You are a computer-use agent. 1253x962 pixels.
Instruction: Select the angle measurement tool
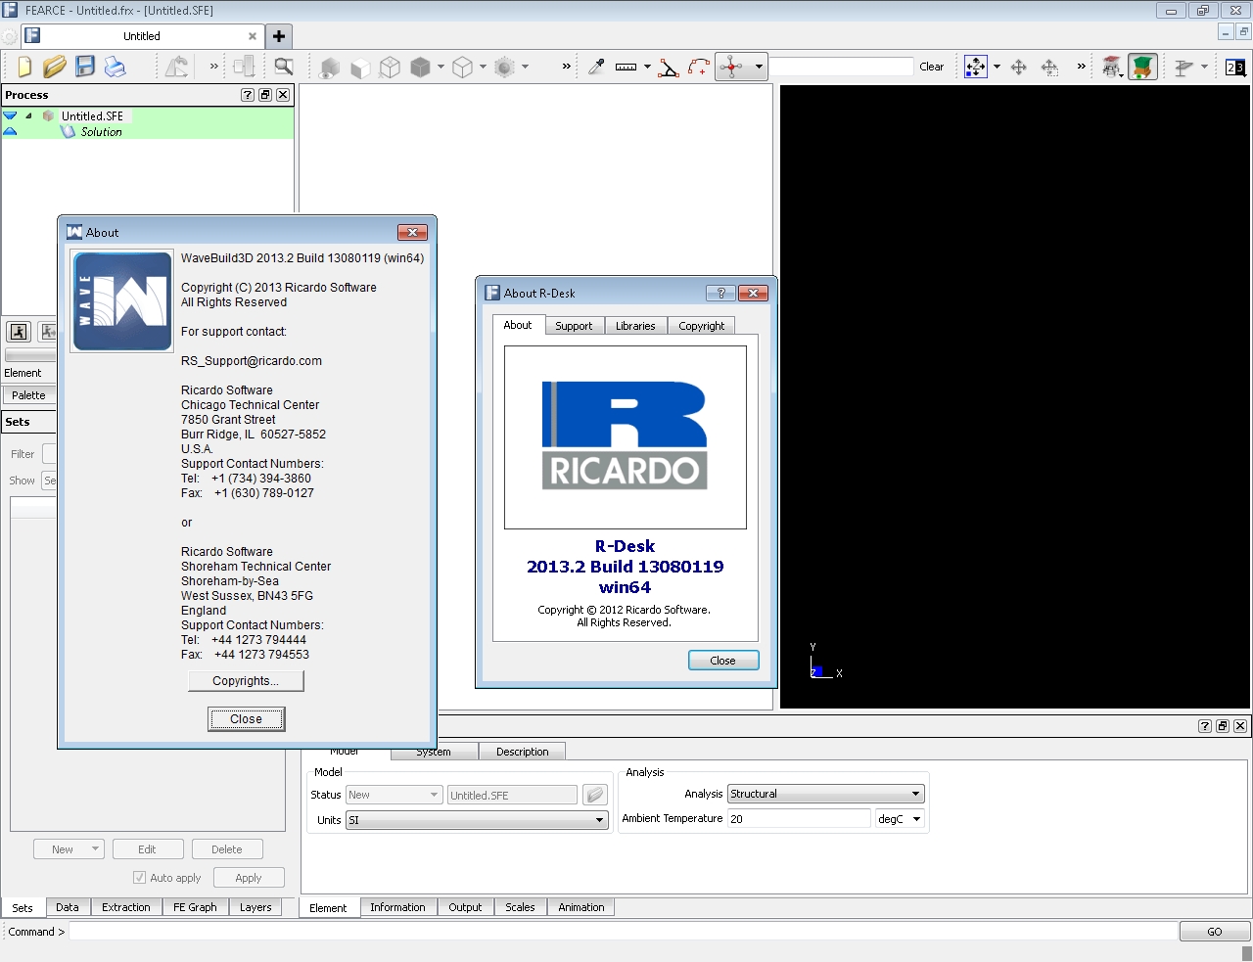coord(669,68)
